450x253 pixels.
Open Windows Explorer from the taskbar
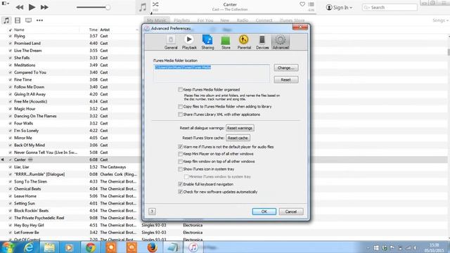49,247
